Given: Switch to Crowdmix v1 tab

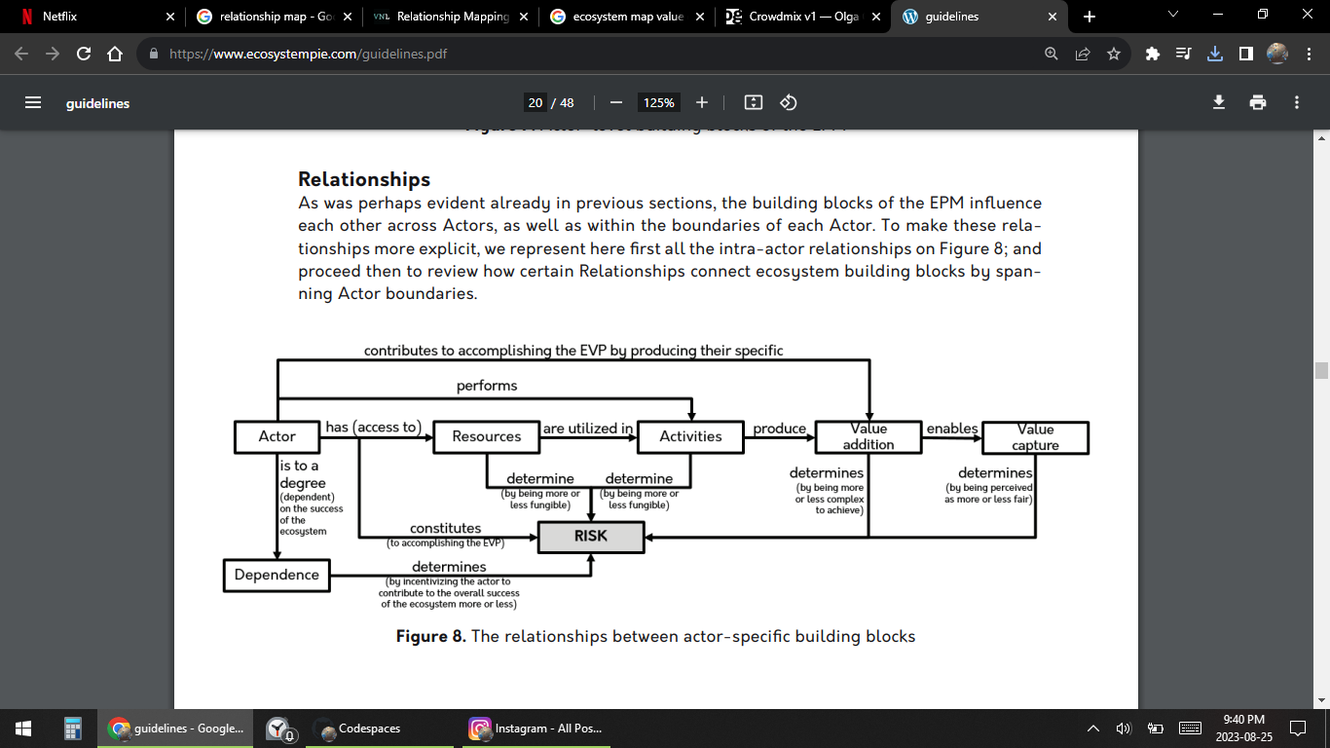Looking at the screenshot, I should [801, 17].
